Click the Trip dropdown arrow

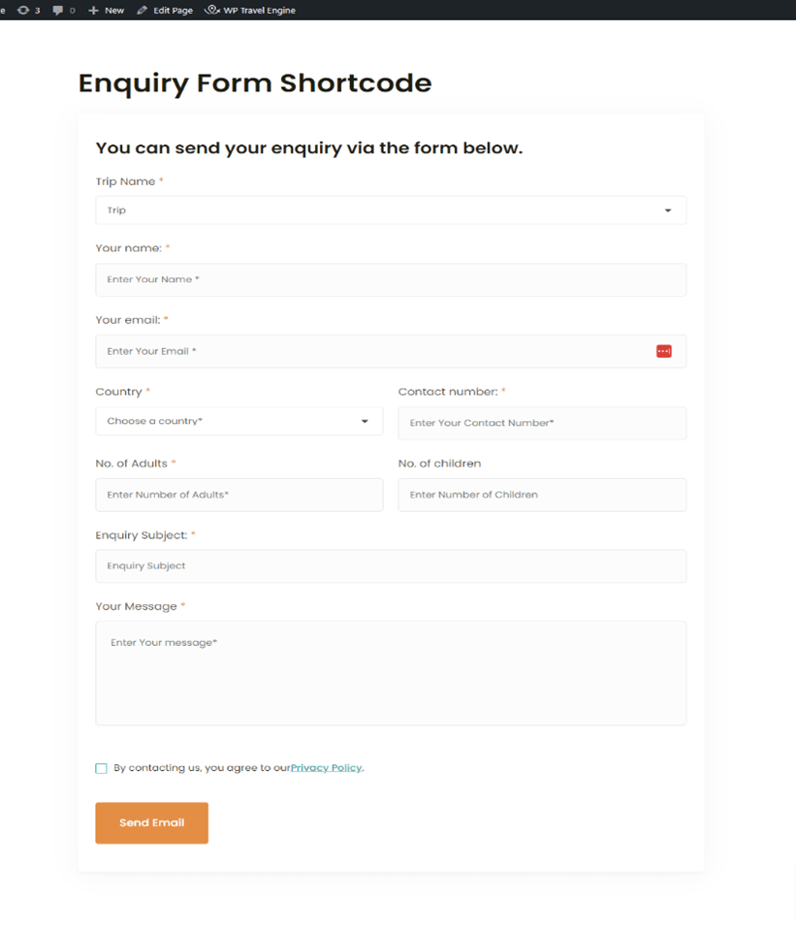(667, 210)
